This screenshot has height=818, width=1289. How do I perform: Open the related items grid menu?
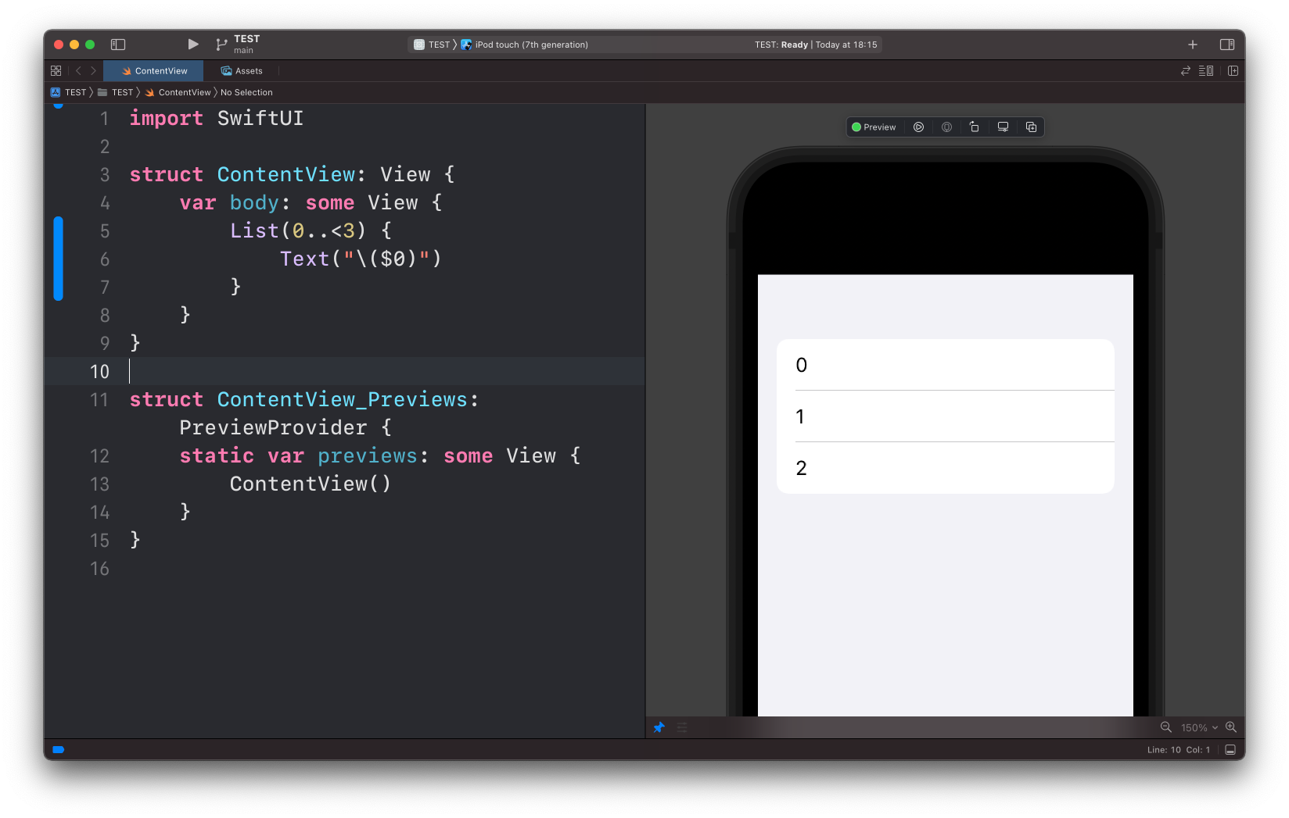56,71
